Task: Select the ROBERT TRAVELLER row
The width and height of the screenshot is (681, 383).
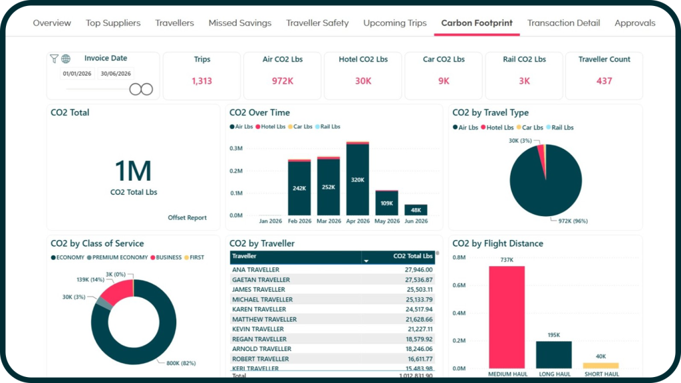Action: click(x=333, y=358)
